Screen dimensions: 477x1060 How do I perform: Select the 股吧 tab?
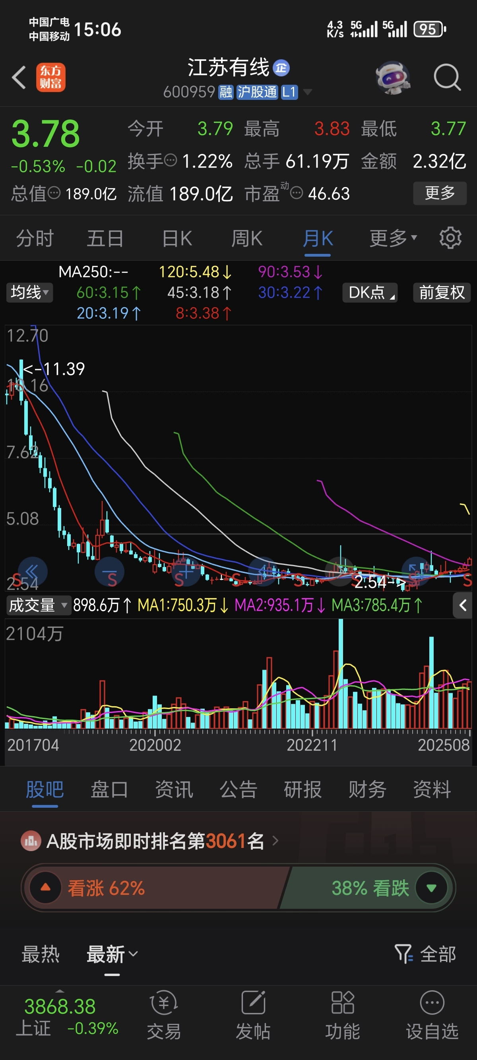point(45,789)
